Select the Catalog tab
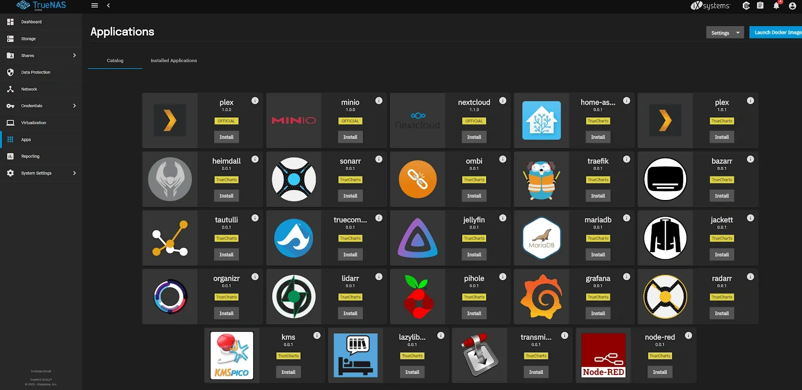The width and height of the screenshot is (802, 390). click(115, 61)
